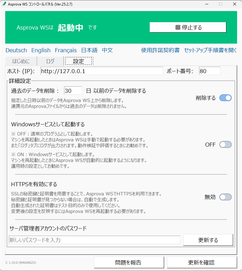Click the days-to-delete field showing 30
The height and width of the screenshot is (271, 242).
(73, 90)
